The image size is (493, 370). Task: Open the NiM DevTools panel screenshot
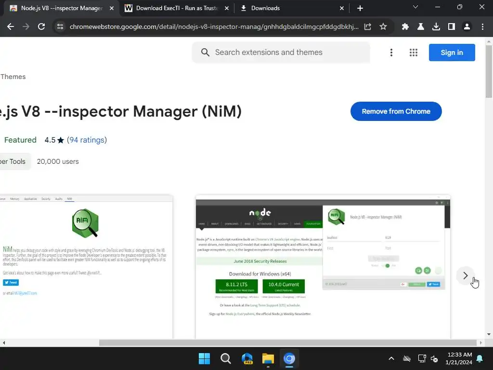86,267
